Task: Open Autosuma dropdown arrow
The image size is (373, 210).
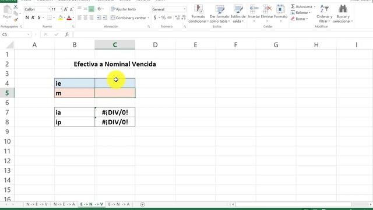Action: point(315,6)
